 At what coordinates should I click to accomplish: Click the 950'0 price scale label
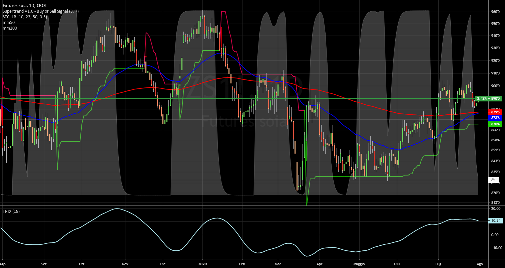(x=495, y=24)
